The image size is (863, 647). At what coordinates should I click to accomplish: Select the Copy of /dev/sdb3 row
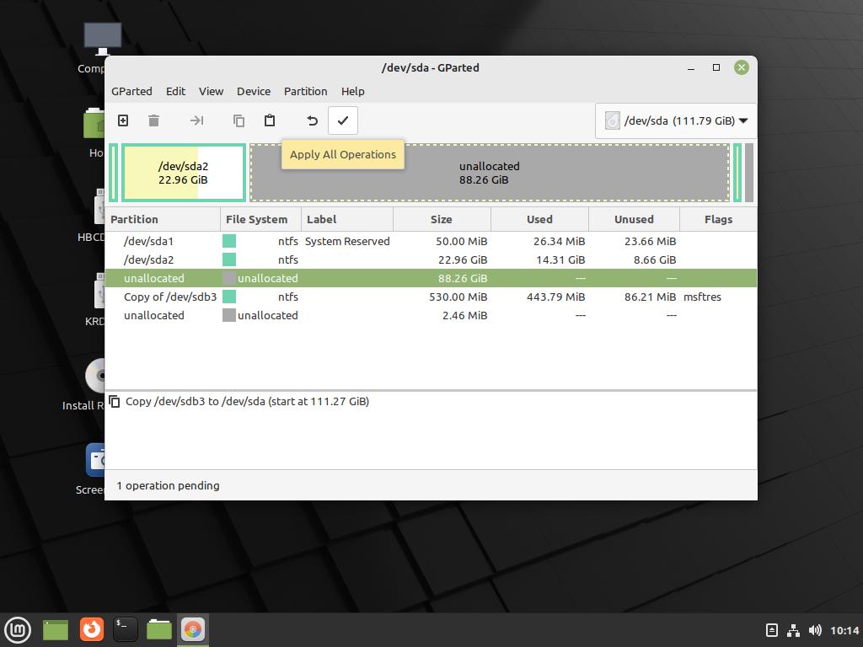170,297
